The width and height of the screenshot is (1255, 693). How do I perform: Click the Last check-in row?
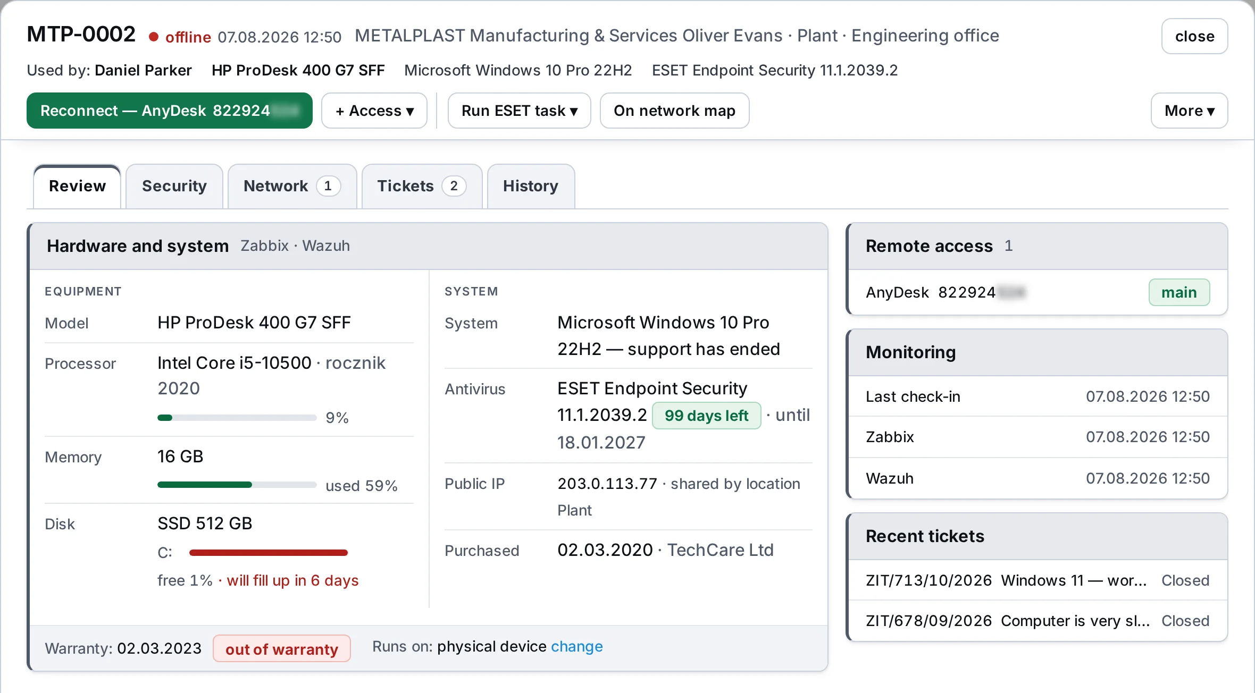[1038, 396]
